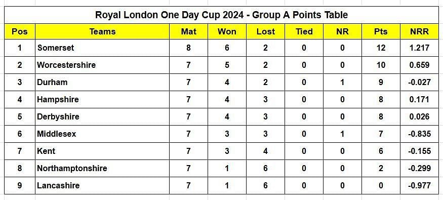Click the Pos column header
Image resolution: width=443 pixels, height=200 pixels.
(20, 31)
